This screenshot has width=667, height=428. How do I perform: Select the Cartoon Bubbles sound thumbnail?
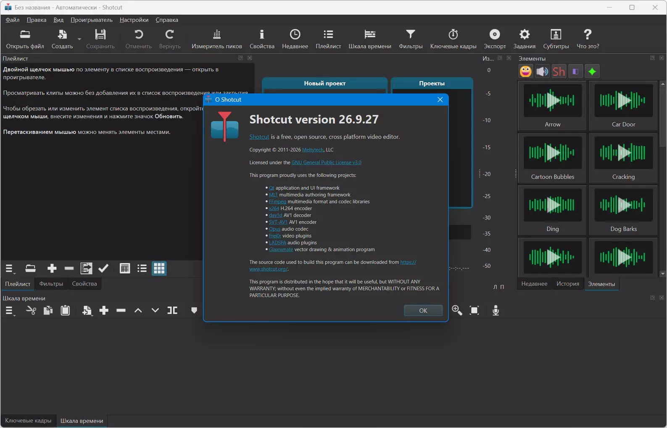click(552, 158)
